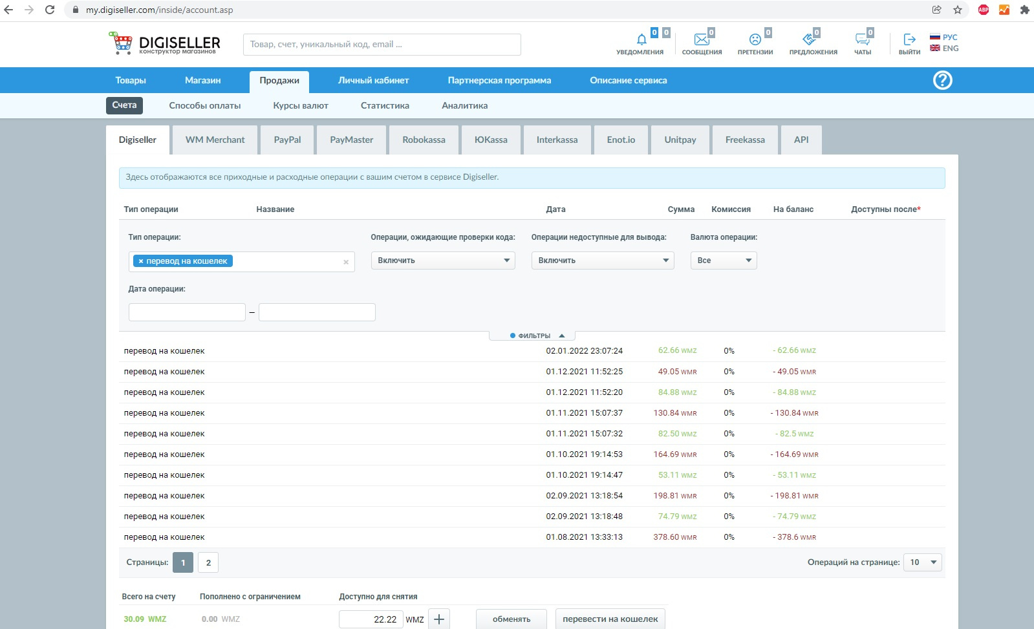Open the chats icon
1034x629 pixels.
[862, 40]
